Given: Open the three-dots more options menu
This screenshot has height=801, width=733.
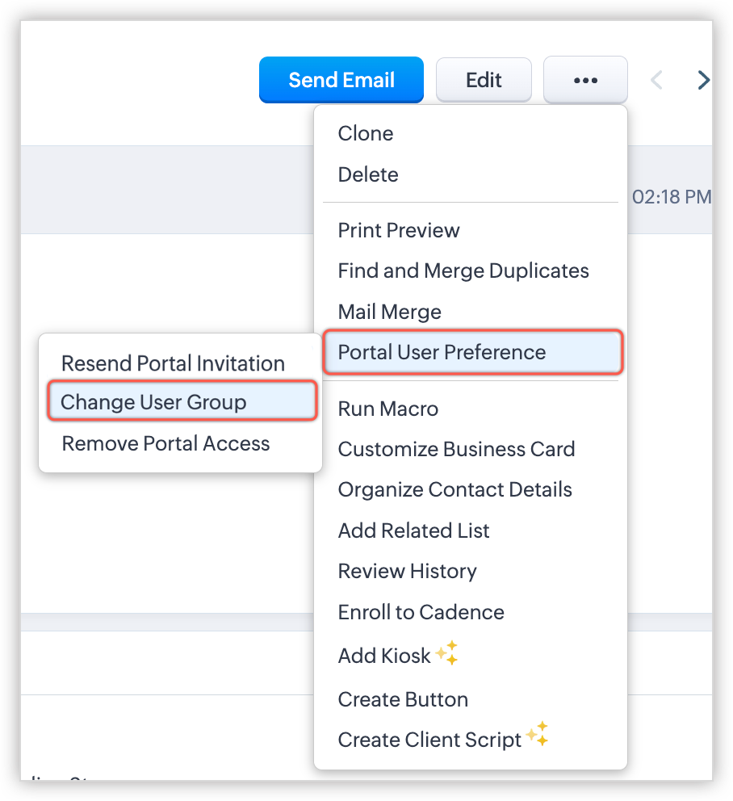Looking at the screenshot, I should pos(585,80).
